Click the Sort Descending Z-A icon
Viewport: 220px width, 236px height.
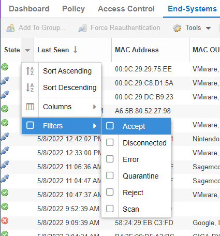click(x=30, y=87)
